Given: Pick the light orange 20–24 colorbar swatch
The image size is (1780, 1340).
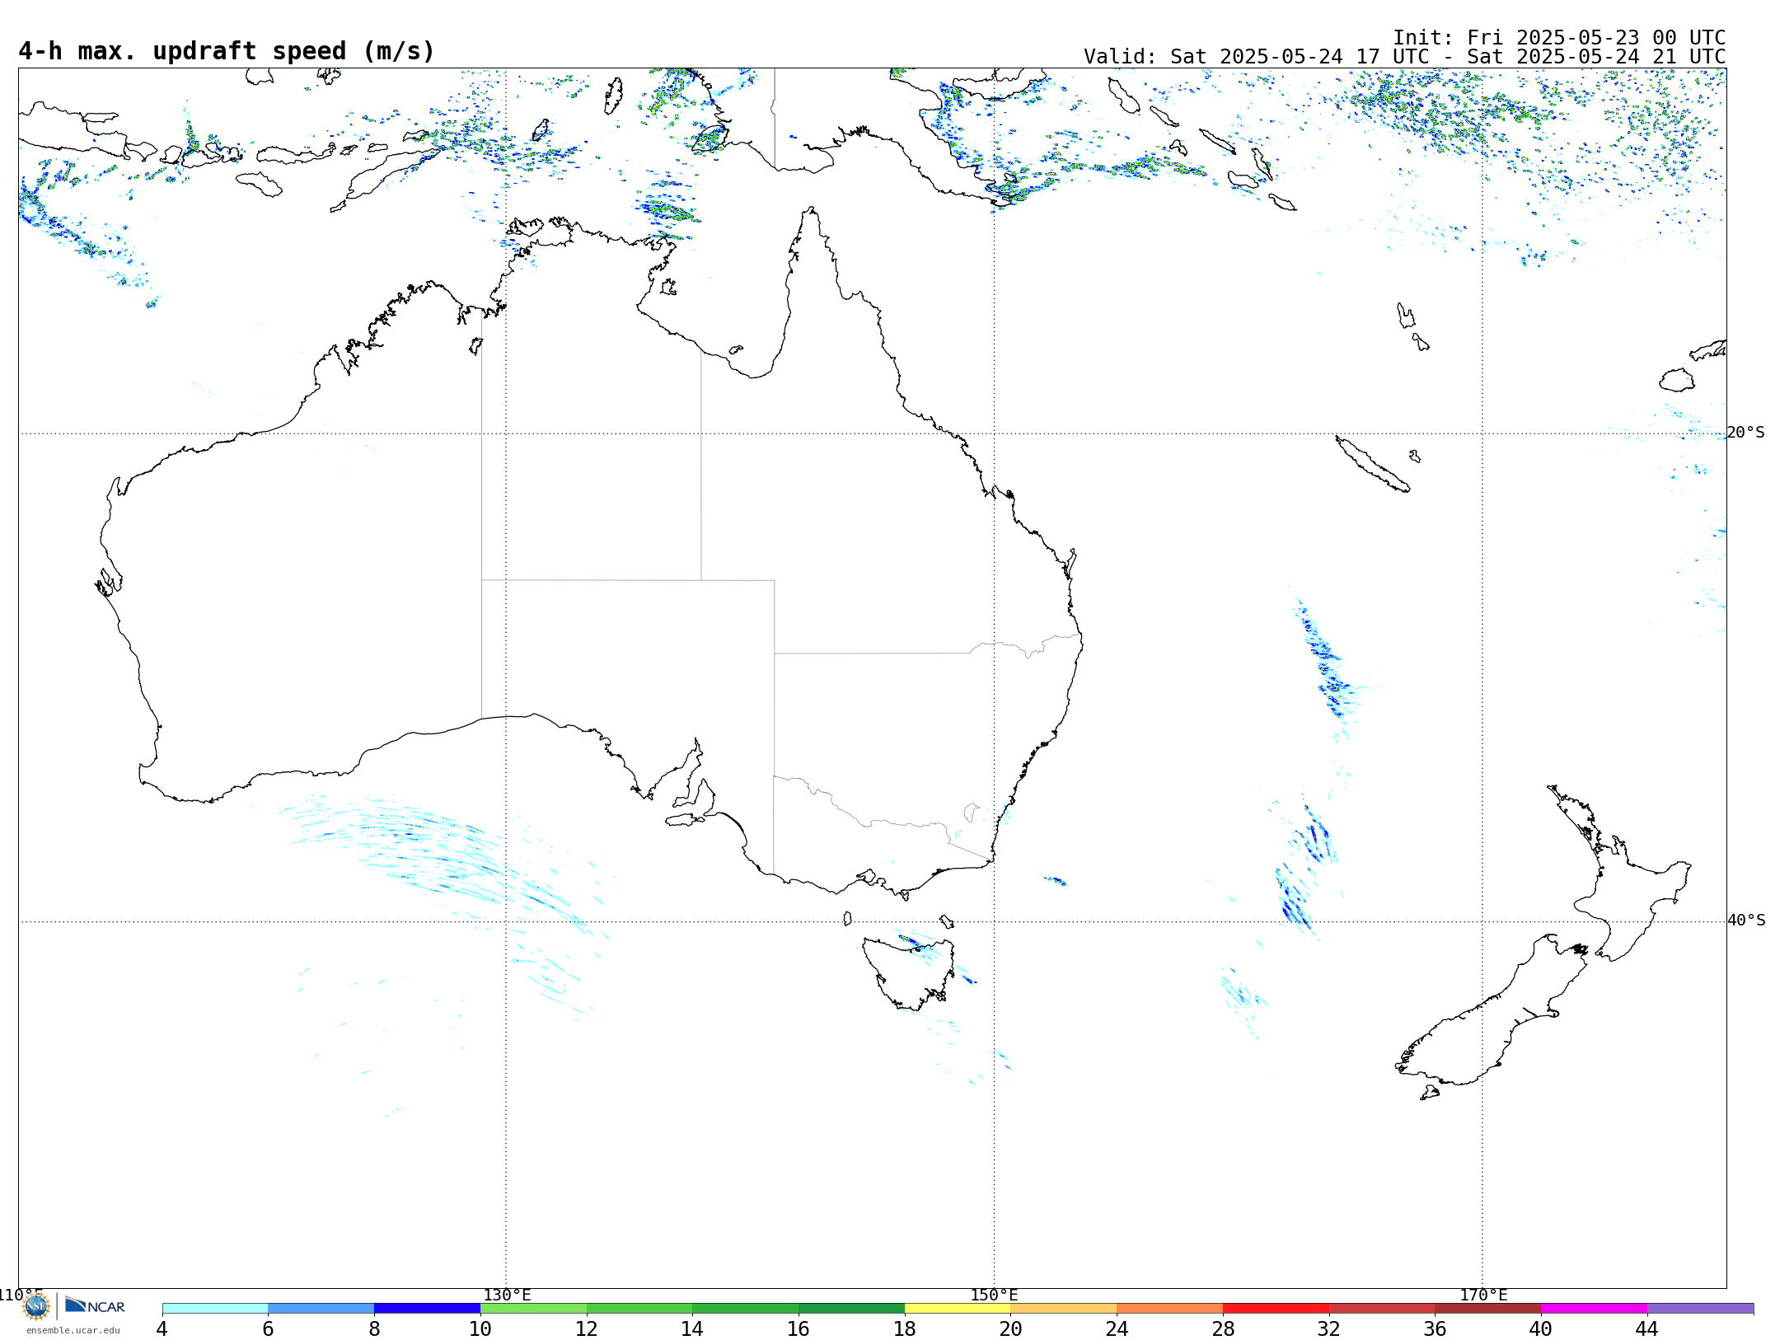Looking at the screenshot, I should [x=1063, y=1308].
